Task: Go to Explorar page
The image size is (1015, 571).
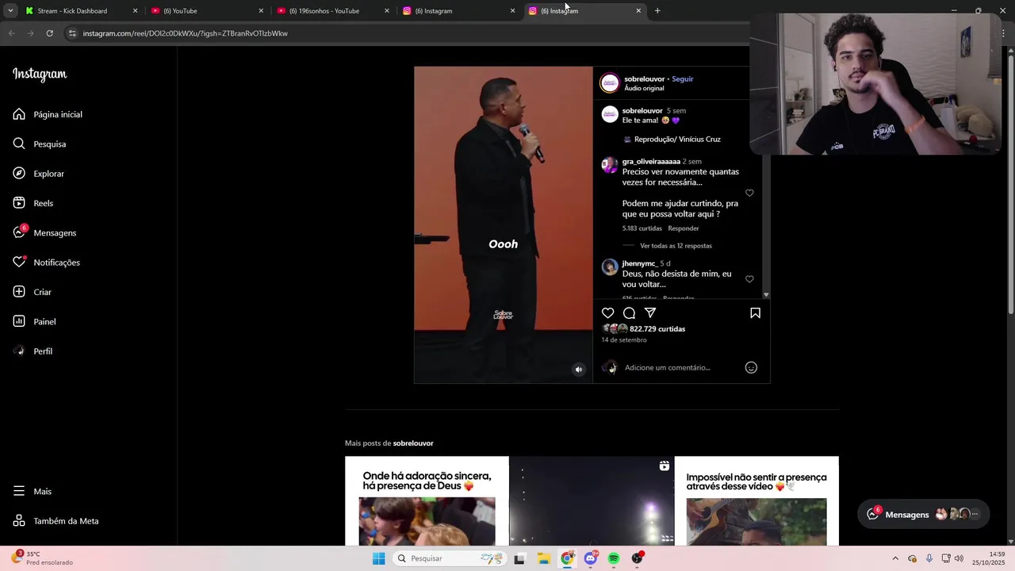Action: [x=39, y=174]
